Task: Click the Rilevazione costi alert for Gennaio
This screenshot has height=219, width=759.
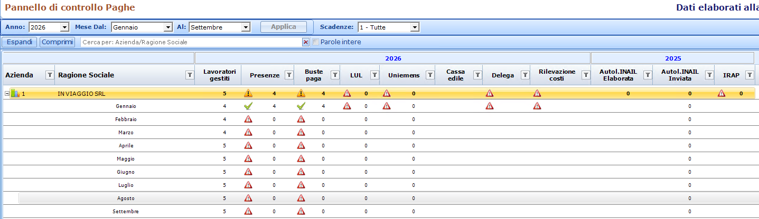Action: (x=537, y=106)
